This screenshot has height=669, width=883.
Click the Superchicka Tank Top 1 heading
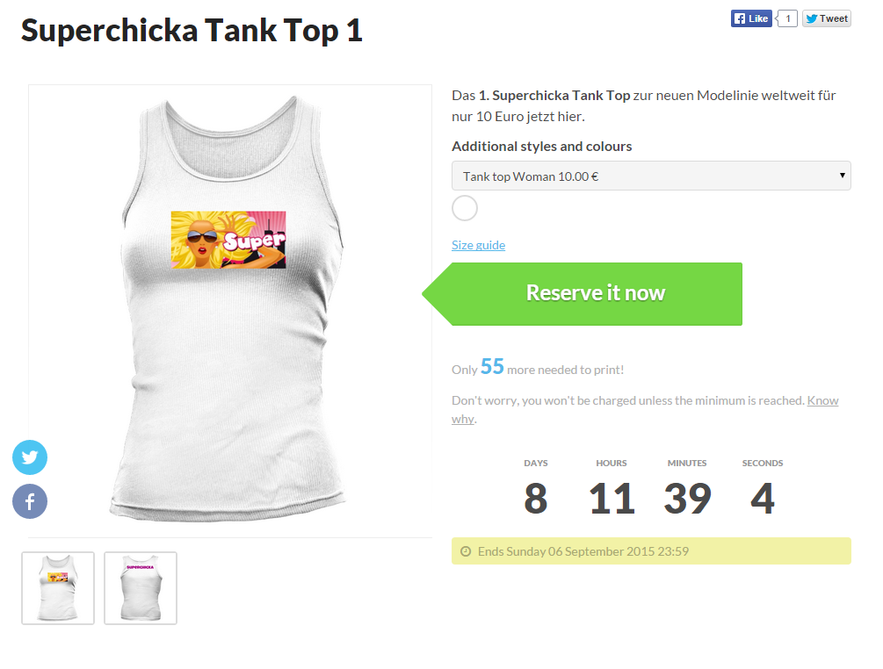click(192, 31)
